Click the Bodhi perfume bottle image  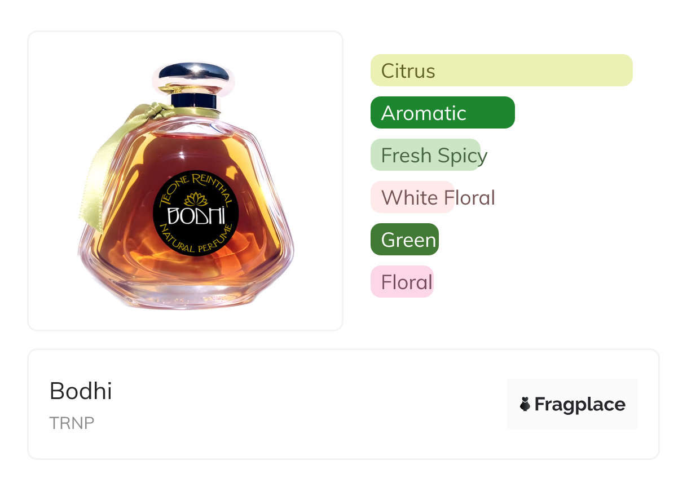coord(186,185)
